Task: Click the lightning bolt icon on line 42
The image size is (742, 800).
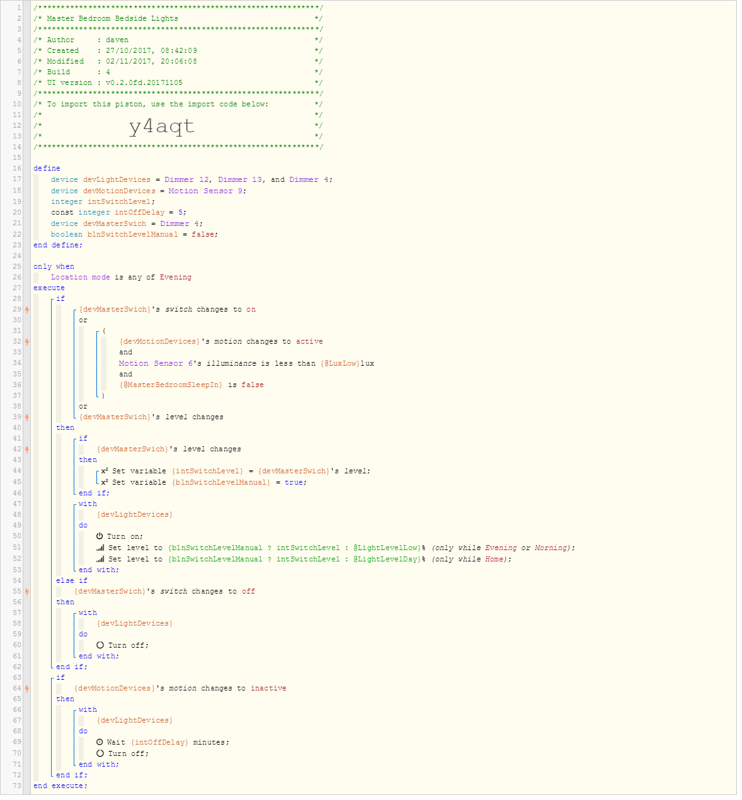Action: click(26, 449)
